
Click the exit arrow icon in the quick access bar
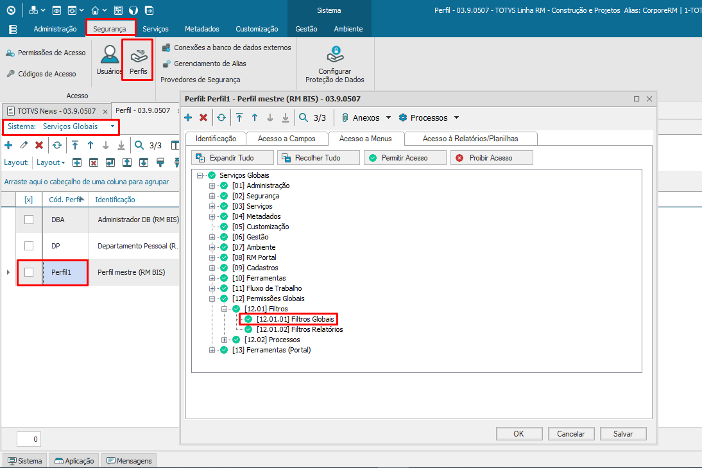(x=149, y=10)
